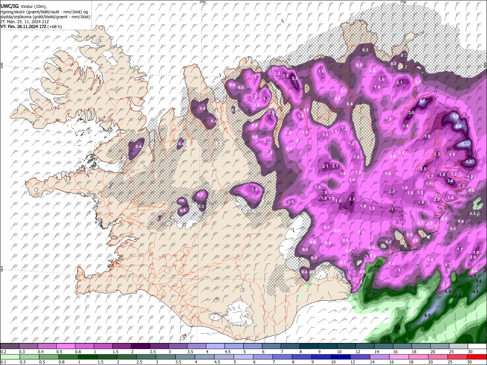The width and height of the screenshot is (487, 365).
Task: Click the 3.3 snowfall value in the north
Action: click(294, 78)
